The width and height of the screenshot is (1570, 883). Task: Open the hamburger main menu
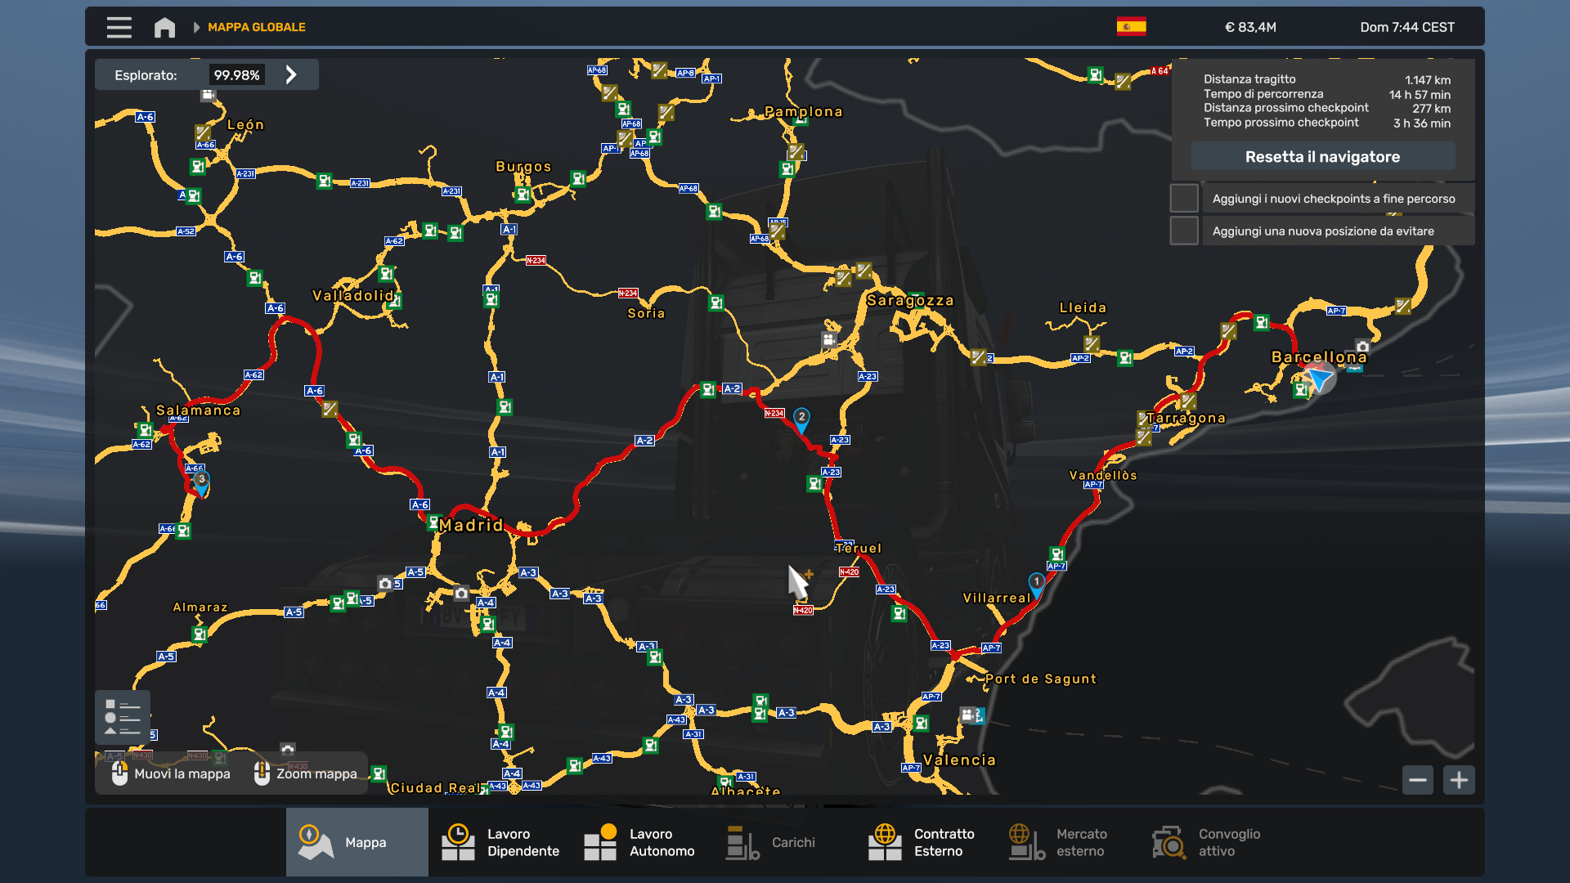(119, 27)
